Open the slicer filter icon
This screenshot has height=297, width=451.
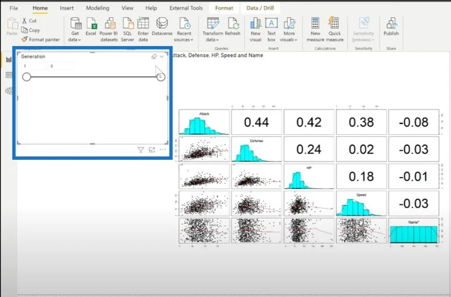[140, 150]
